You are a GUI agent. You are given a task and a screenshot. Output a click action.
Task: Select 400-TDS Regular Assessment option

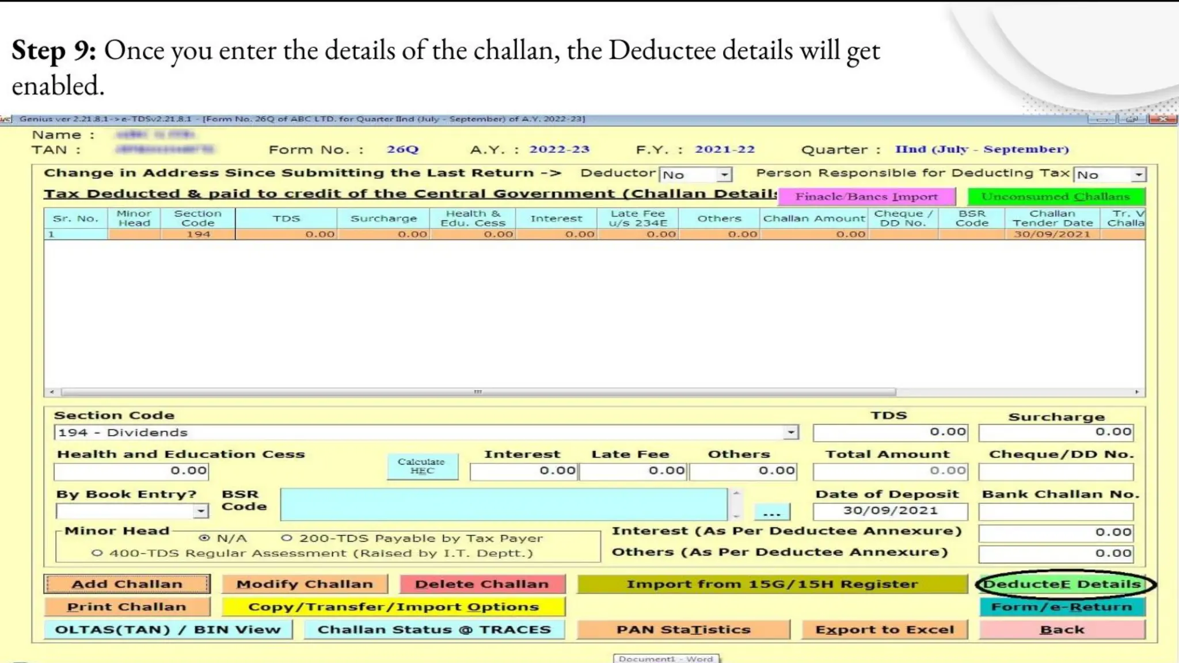click(x=97, y=553)
